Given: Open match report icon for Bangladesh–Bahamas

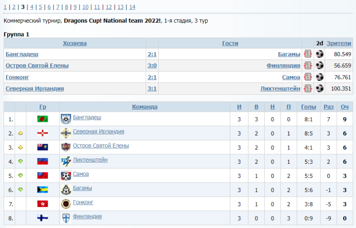Looking at the screenshot, I should pyautogui.click(x=308, y=54).
